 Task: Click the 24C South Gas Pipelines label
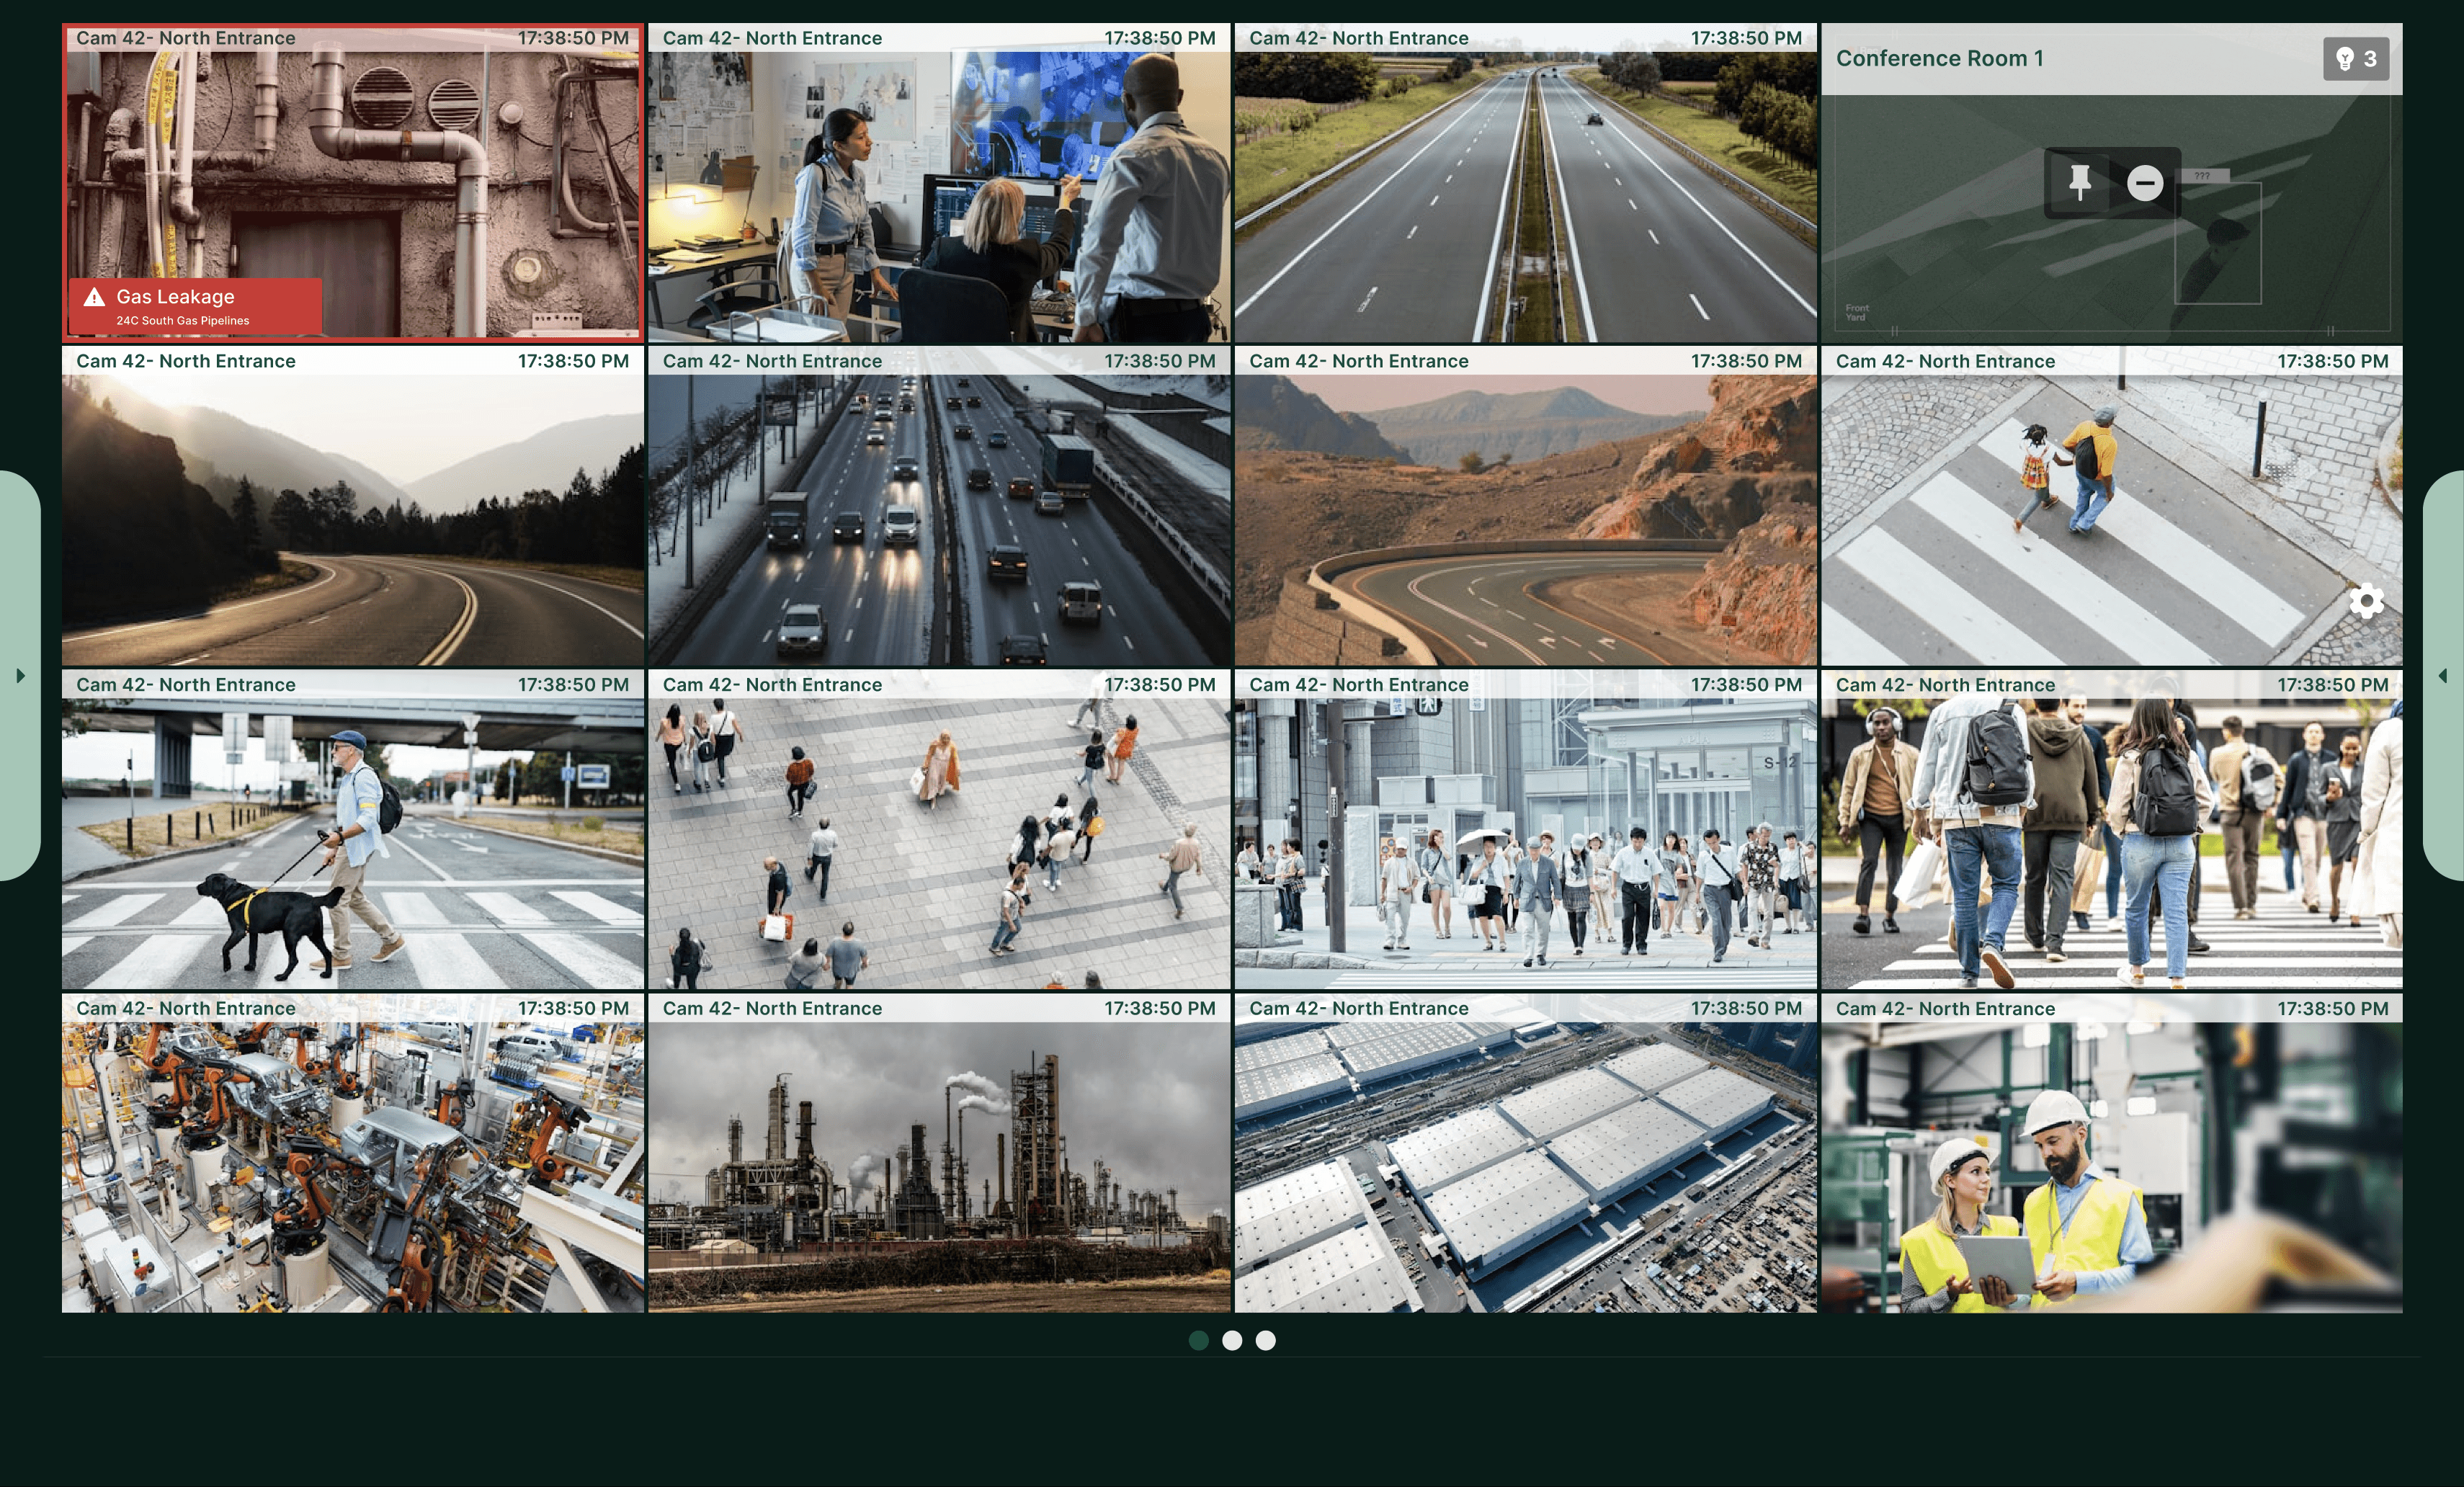(x=184, y=320)
